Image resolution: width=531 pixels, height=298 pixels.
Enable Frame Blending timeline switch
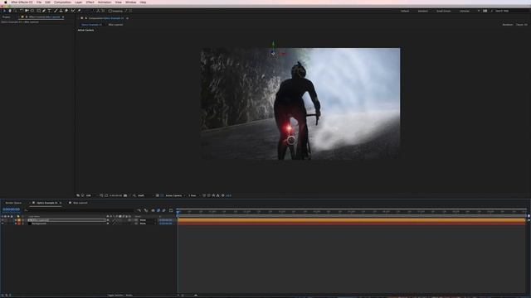(x=158, y=210)
